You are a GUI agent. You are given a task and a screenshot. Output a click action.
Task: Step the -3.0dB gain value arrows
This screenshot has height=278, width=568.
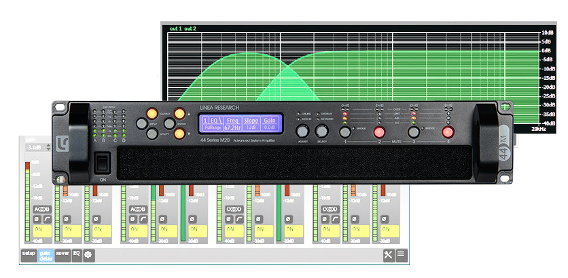(48, 147)
